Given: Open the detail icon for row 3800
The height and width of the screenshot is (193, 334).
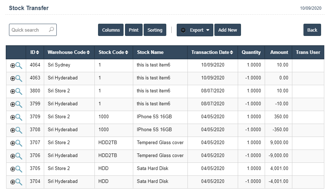Looking at the screenshot, I should pos(19,91).
